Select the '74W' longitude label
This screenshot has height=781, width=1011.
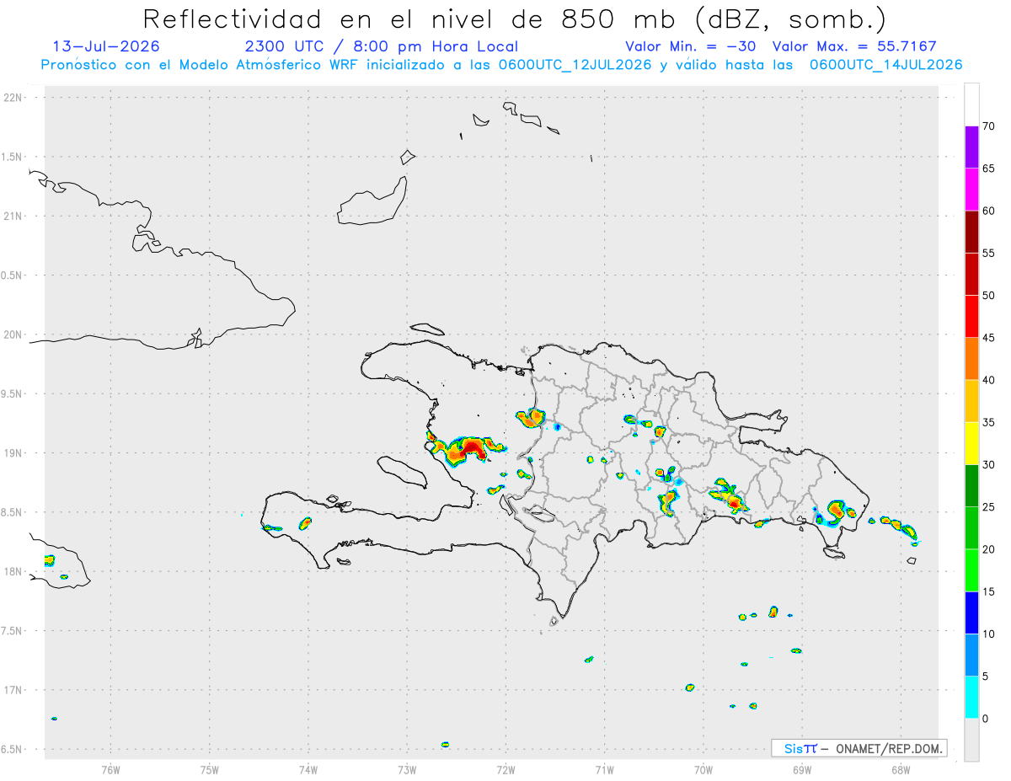[308, 770]
